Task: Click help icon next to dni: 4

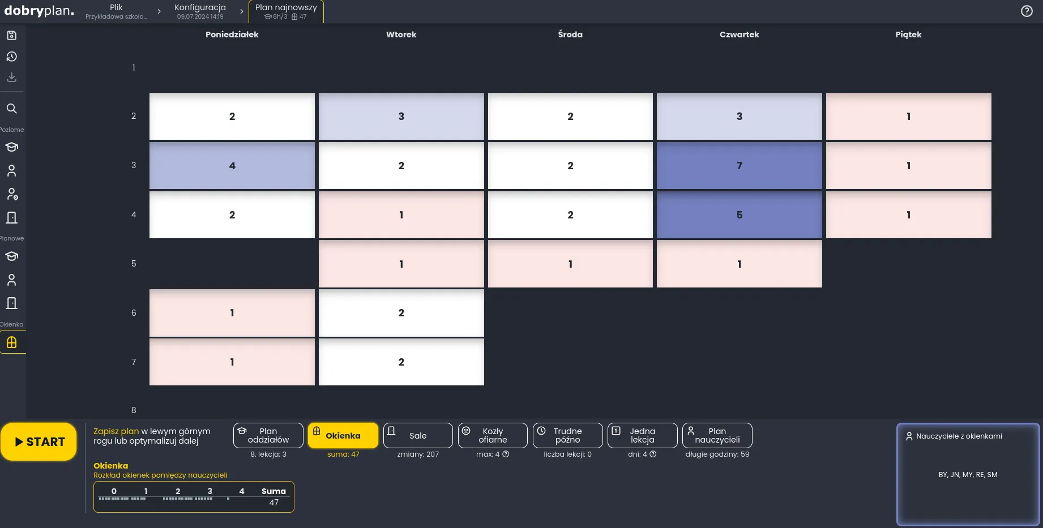Action: pos(653,454)
